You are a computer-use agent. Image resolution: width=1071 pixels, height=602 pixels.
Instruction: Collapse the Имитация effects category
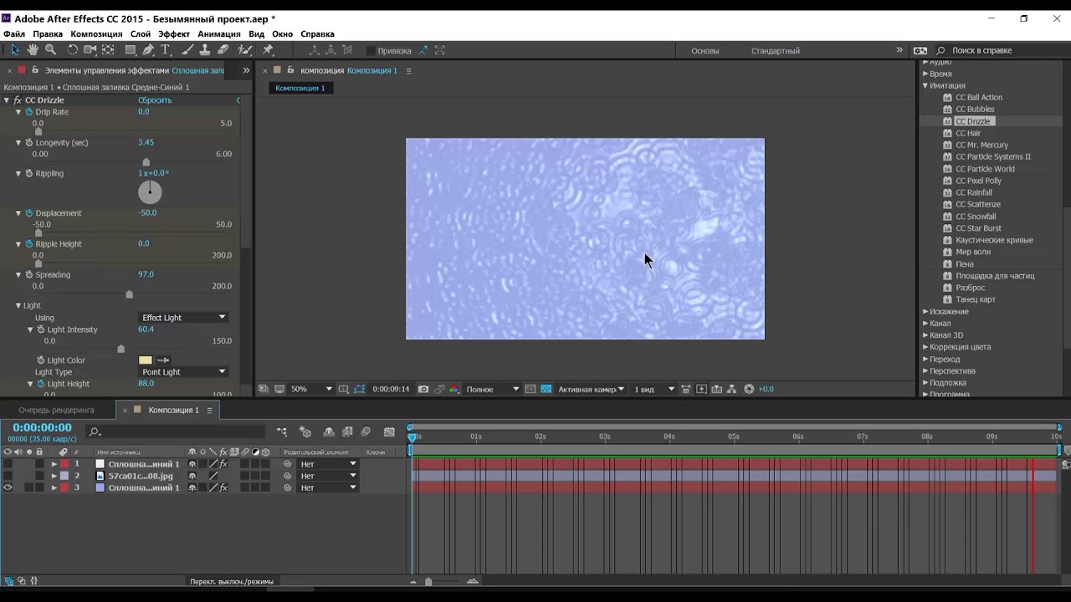point(925,85)
